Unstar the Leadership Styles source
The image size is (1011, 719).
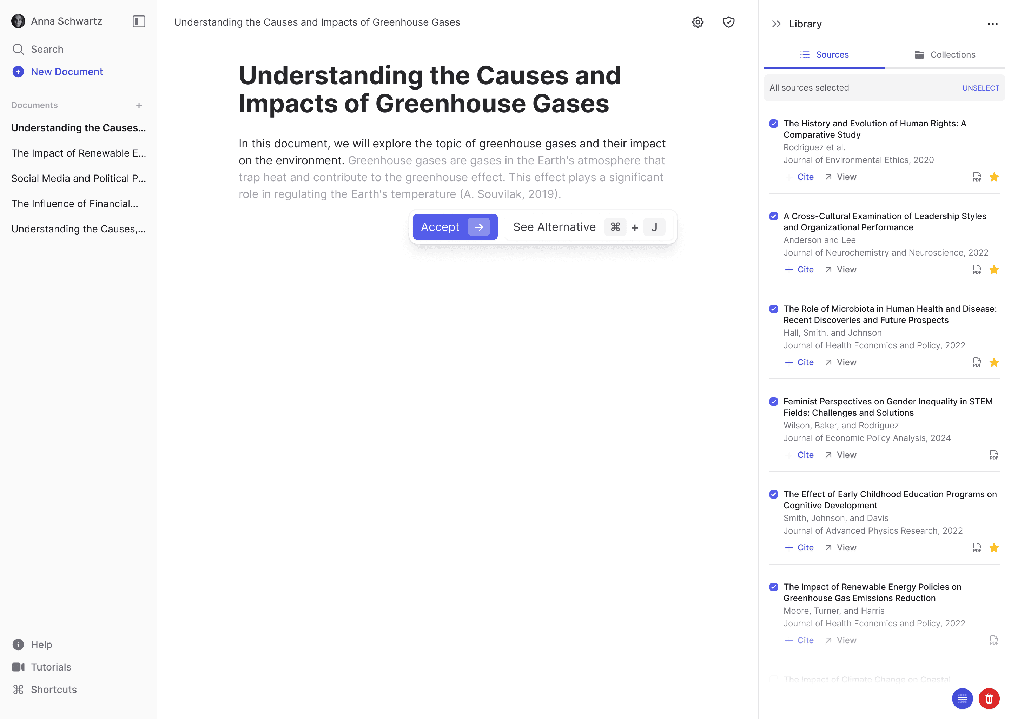click(x=994, y=270)
